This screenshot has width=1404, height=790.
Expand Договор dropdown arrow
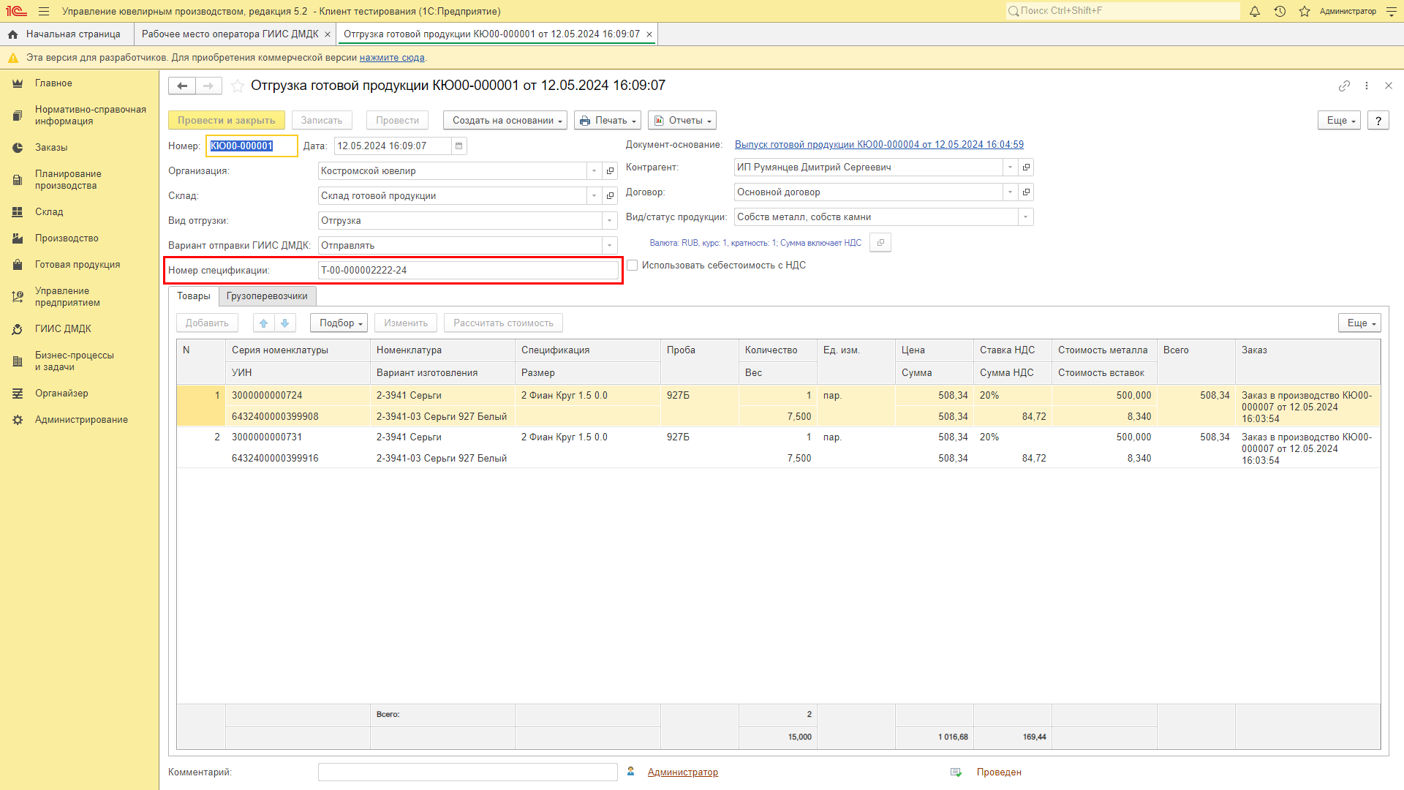coord(1010,192)
